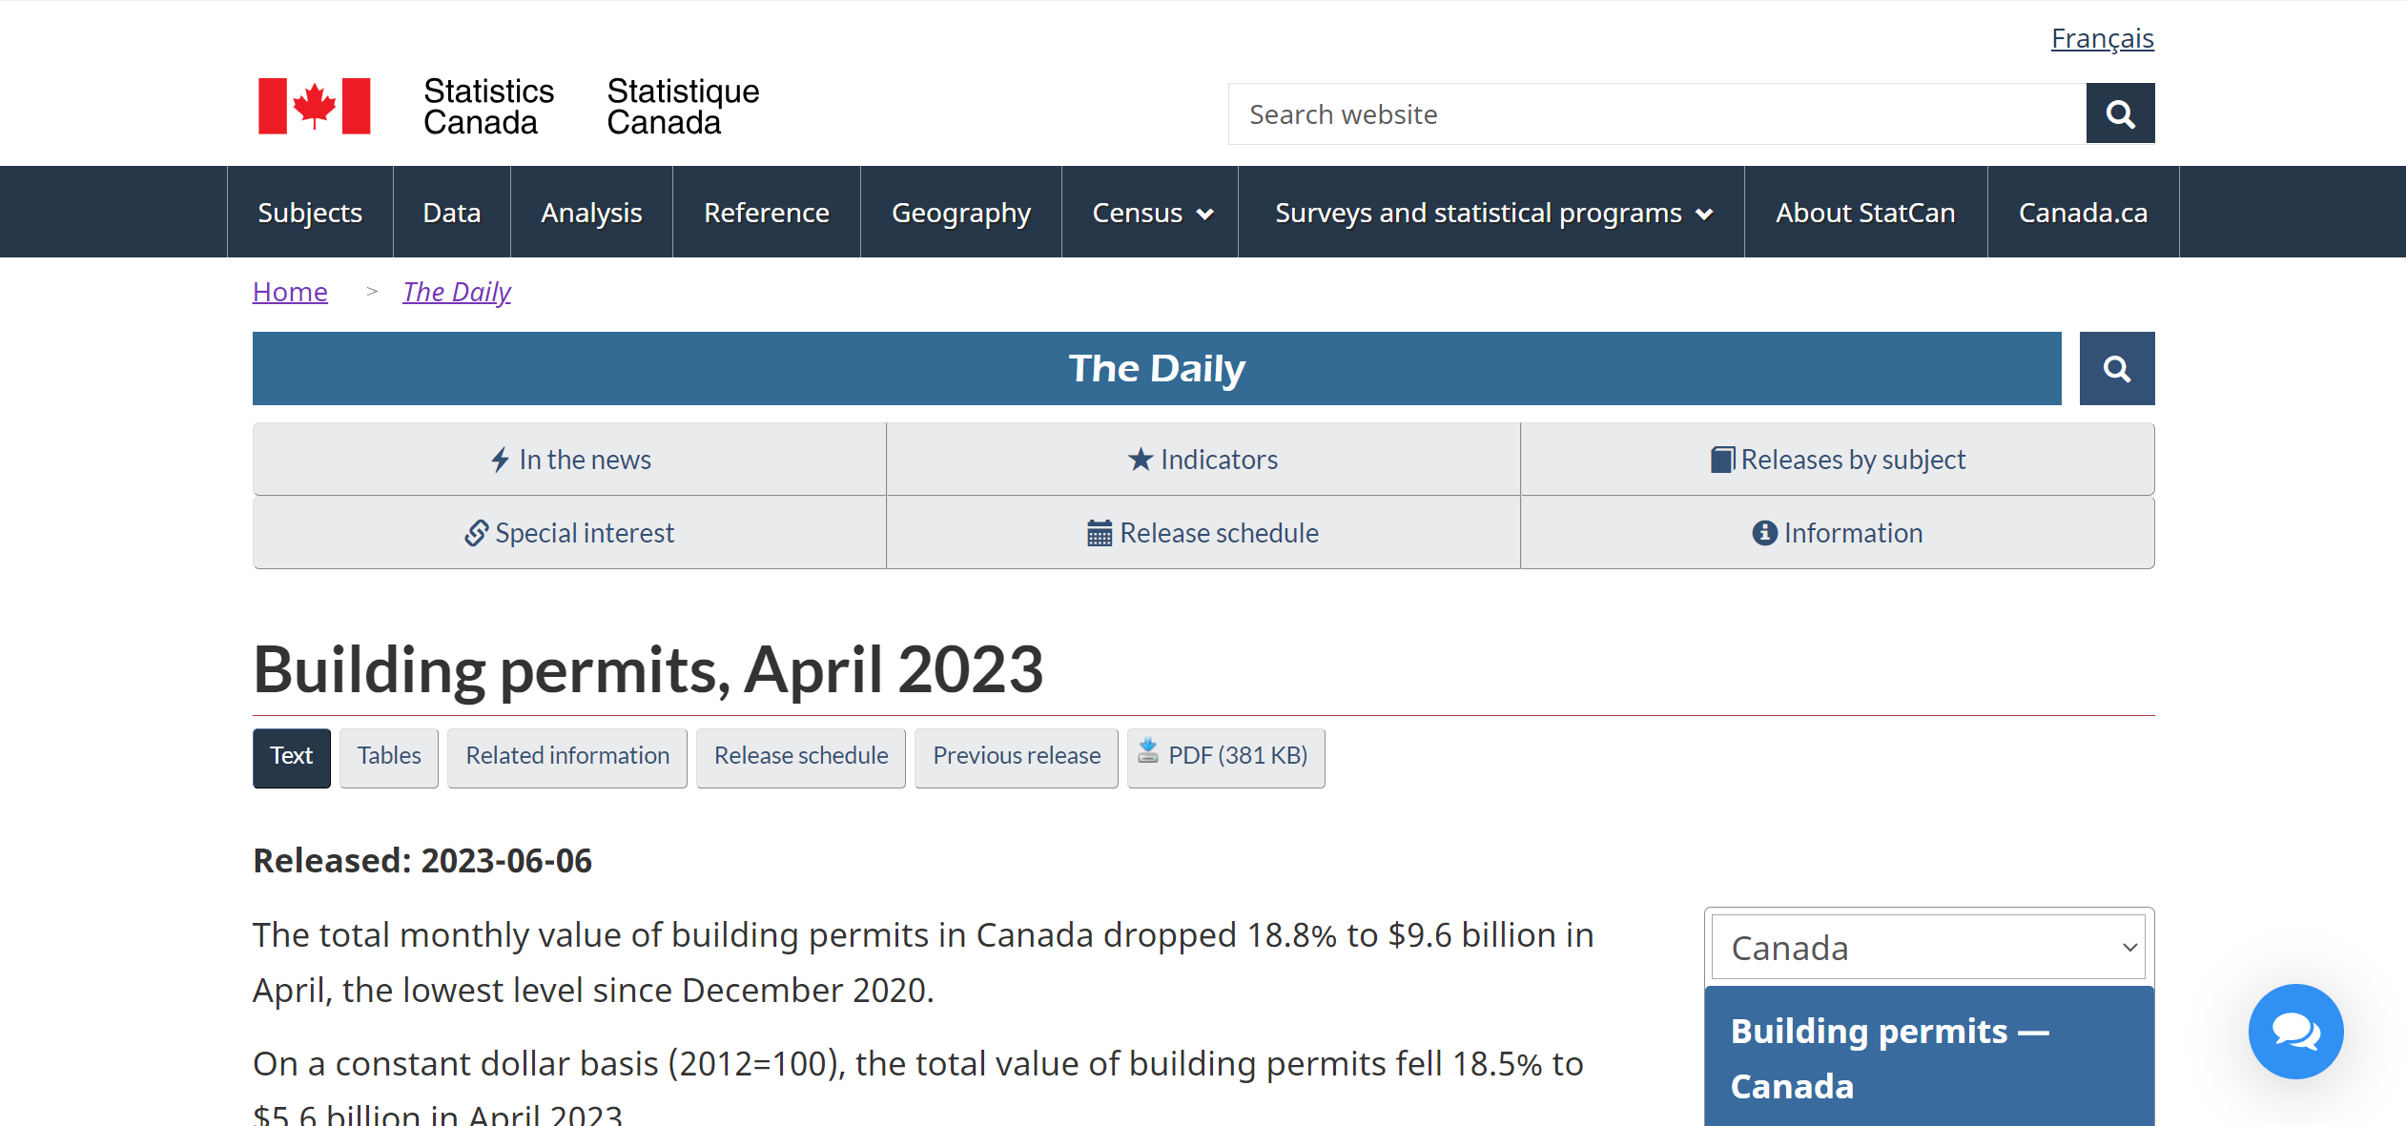Screen dimensions: 2406x1126
Task: Download the PDF (381 KB) version
Action: [x=1225, y=756]
